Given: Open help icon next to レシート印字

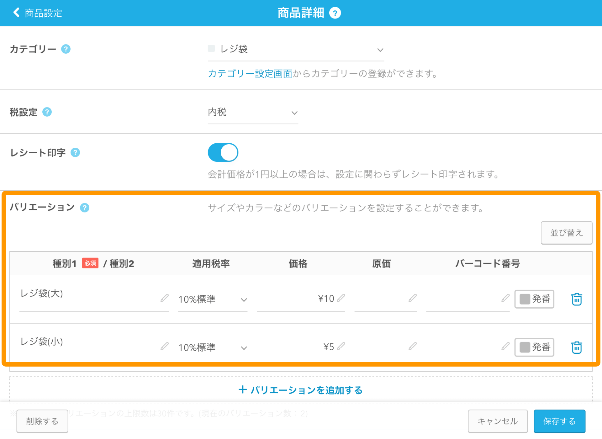Looking at the screenshot, I should (x=75, y=153).
